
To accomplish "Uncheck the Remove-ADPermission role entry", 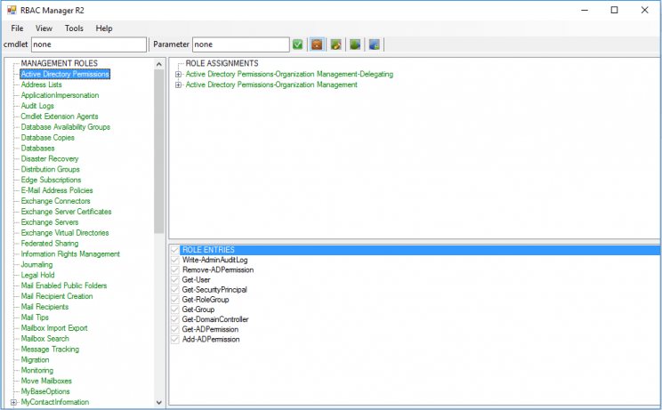I will pyautogui.click(x=175, y=269).
